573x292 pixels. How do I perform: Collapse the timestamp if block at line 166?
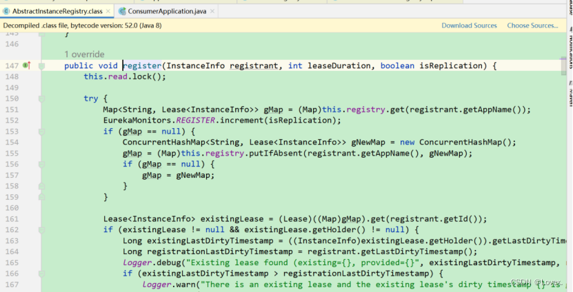point(41,274)
